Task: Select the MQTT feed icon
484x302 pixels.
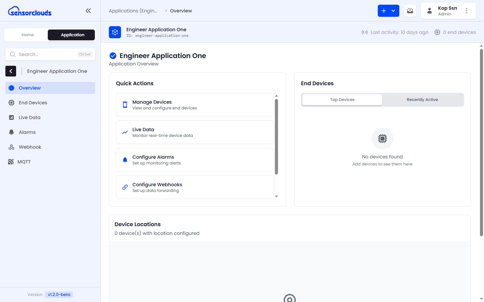Action: pyautogui.click(x=11, y=161)
